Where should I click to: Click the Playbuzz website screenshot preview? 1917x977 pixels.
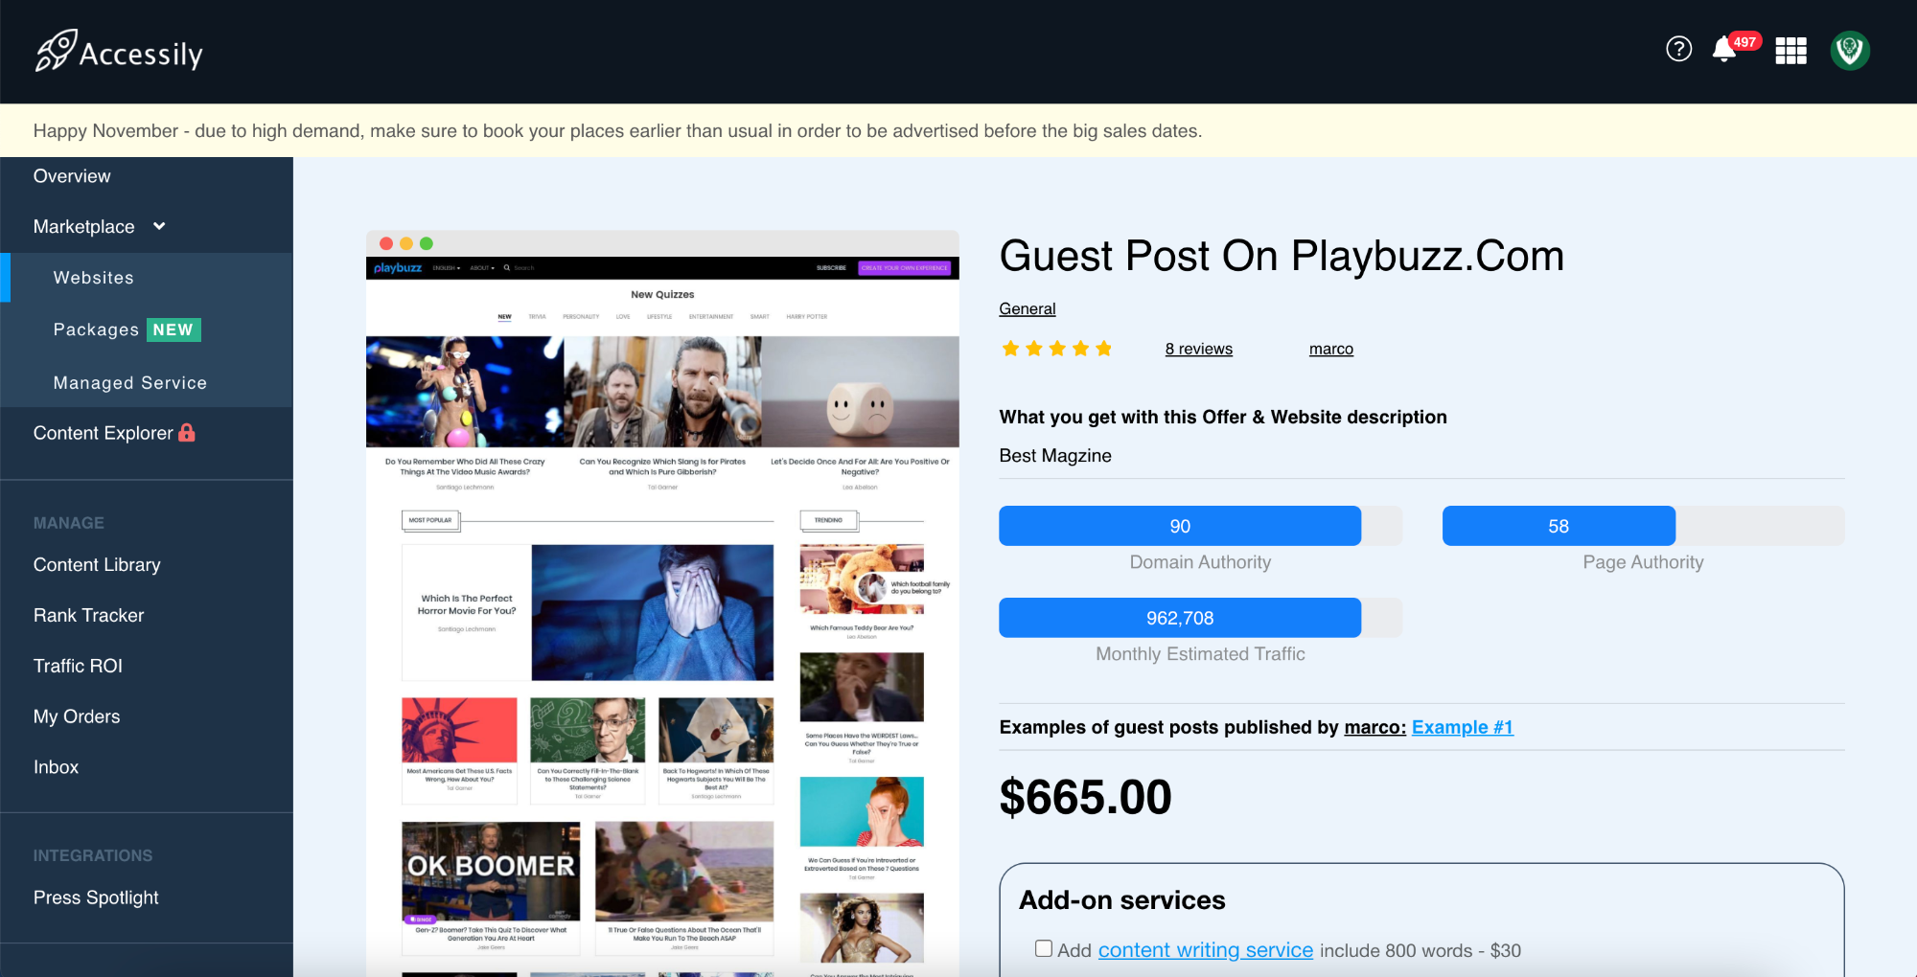(x=662, y=603)
